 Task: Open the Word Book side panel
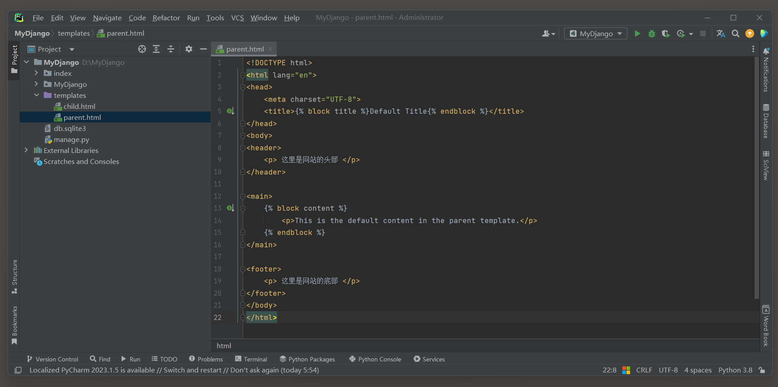(766, 326)
